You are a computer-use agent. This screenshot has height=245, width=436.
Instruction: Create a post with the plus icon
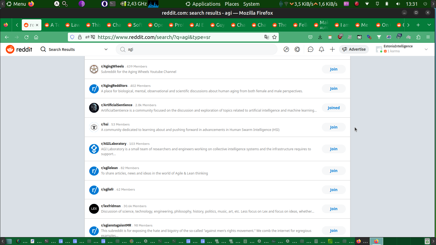[332, 49]
